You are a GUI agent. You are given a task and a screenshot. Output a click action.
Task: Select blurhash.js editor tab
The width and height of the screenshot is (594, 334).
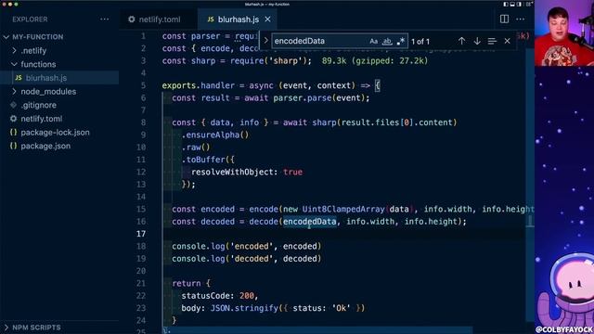239,19
